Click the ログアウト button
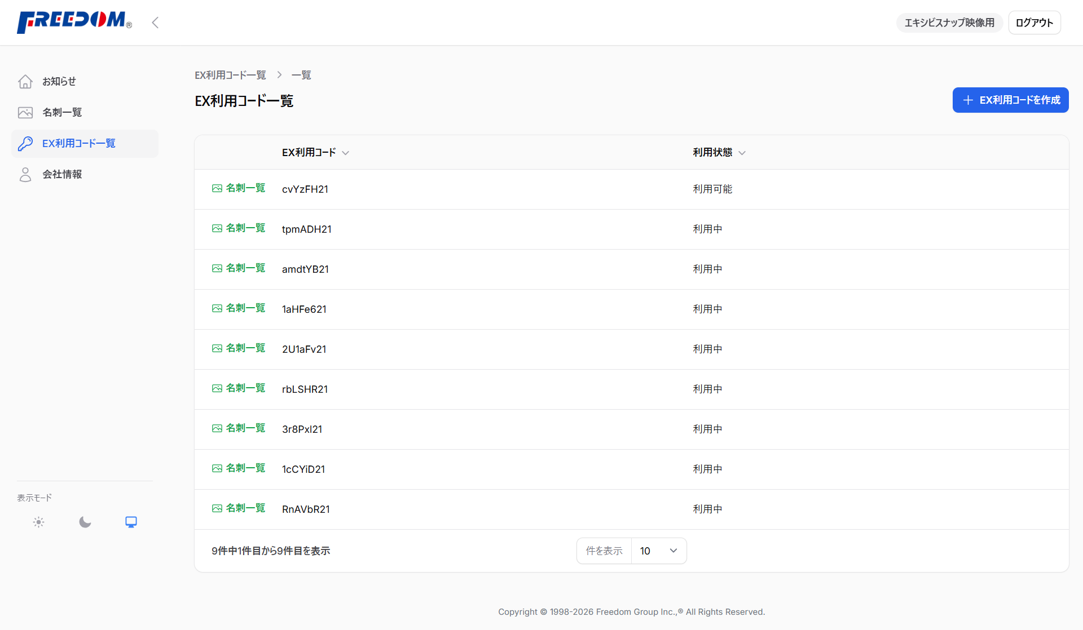The height and width of the screenshot is (630, 1083). [x=1034, y=23]
